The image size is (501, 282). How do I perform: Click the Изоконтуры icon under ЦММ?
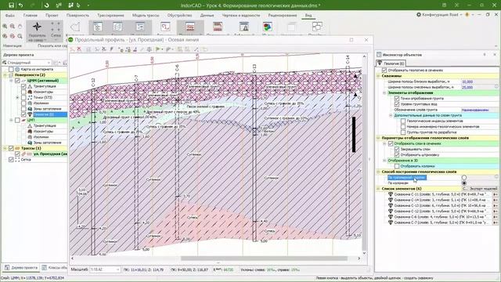[x=30, y=92]
